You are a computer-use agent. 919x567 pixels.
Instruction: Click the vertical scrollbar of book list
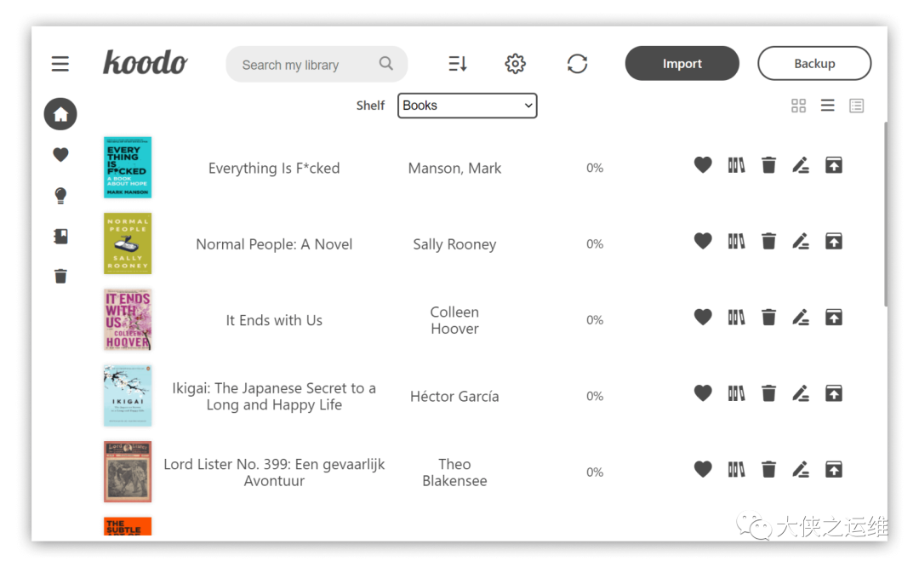[x=885, y=214]
